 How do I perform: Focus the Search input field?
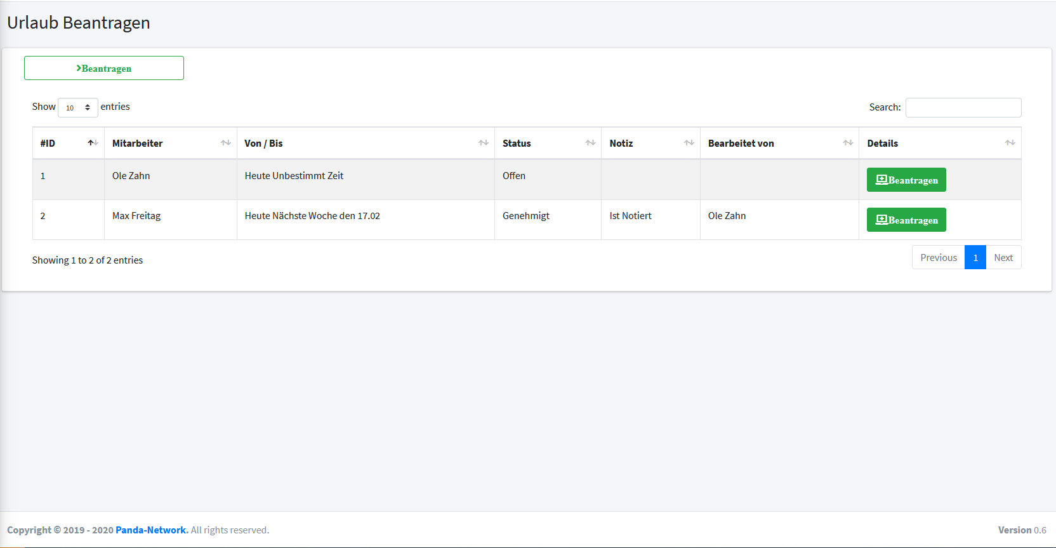click(x=963, y=107)
